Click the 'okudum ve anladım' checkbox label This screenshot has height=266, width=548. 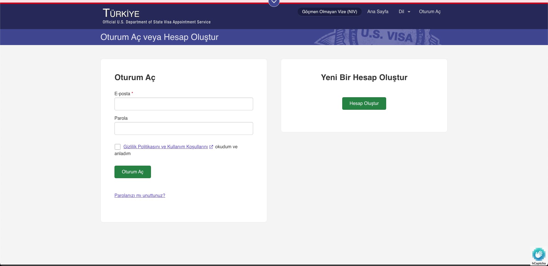pyautogui.click(x=226, y=147)
